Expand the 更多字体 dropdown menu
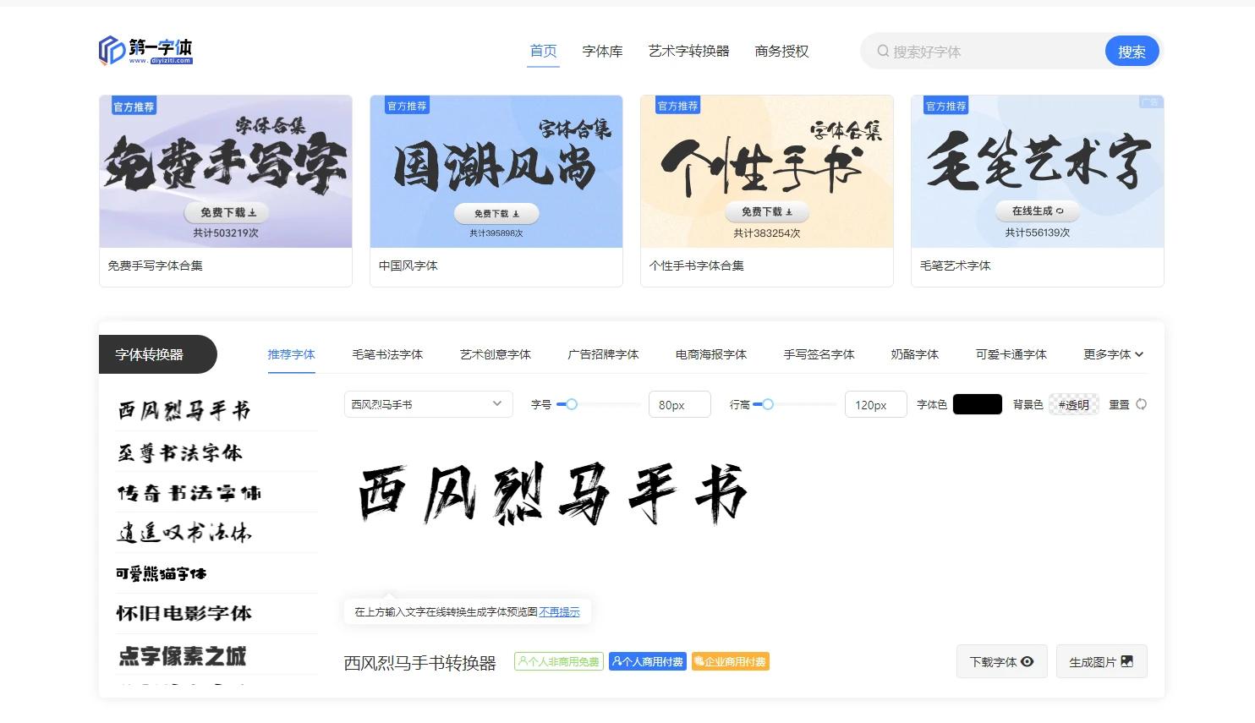Screen dimensions: 1255x723 [1111, 354]
